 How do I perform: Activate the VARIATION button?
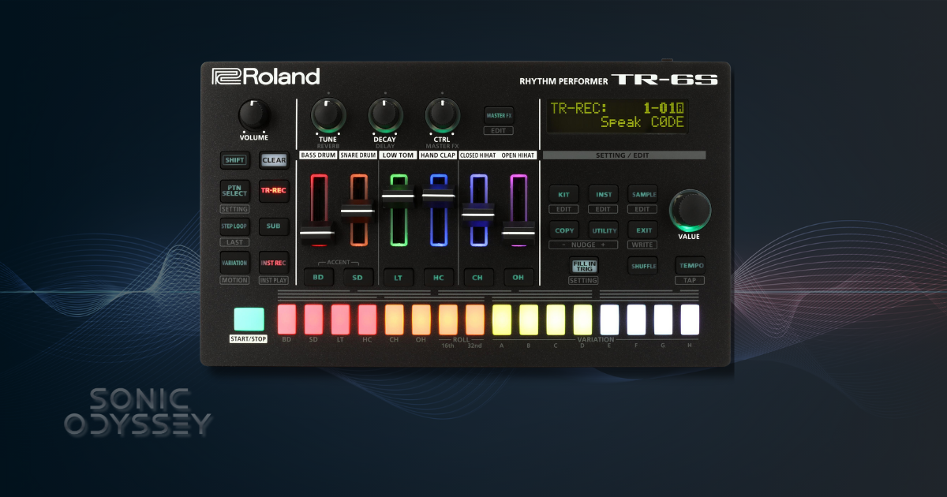coord(234,263)
